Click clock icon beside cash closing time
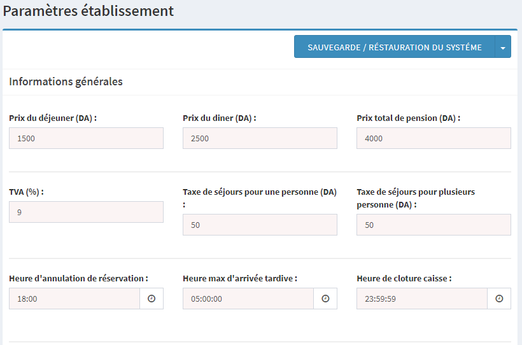This screenshot has height=345, width=522. (x=499, y=299)
